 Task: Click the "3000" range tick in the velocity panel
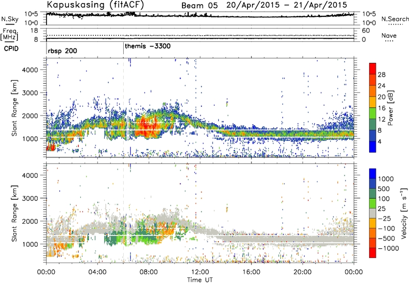(30, 198)
